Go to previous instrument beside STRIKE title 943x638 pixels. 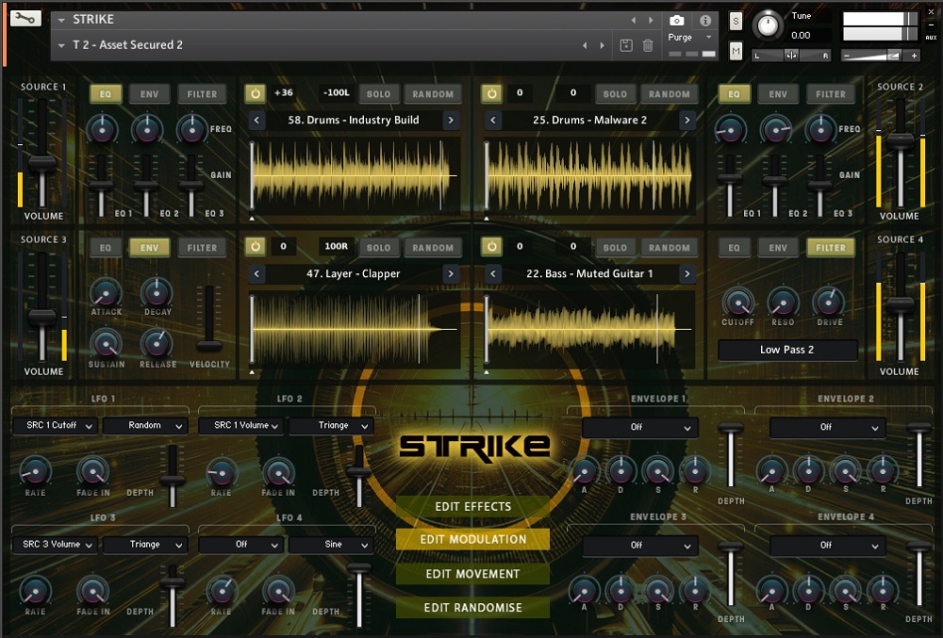pyautogui.click(x=634, y=21)
